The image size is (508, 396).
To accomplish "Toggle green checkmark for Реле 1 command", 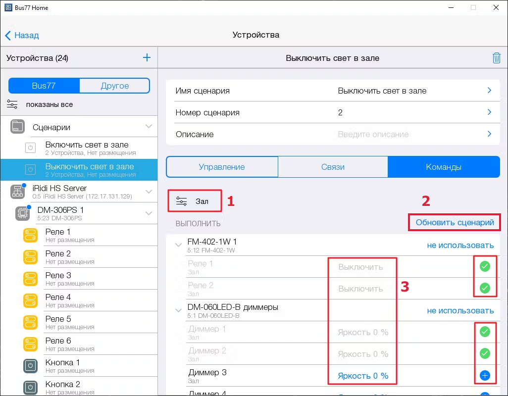I will click(x=485, y=266).
